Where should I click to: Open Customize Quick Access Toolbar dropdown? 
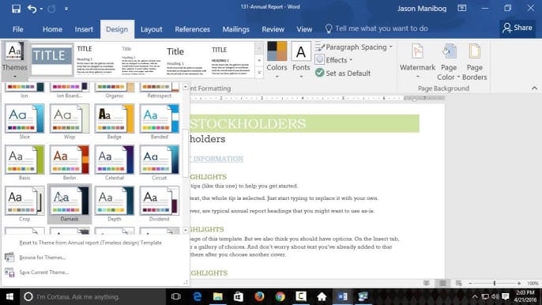tap(66, 9)
